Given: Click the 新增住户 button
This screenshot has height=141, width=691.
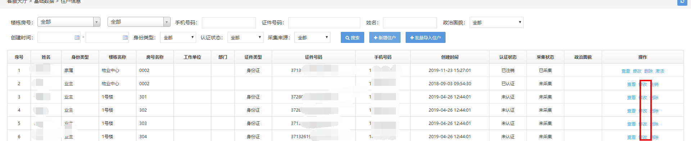Looking at the screenshot, I should [385, 38].
